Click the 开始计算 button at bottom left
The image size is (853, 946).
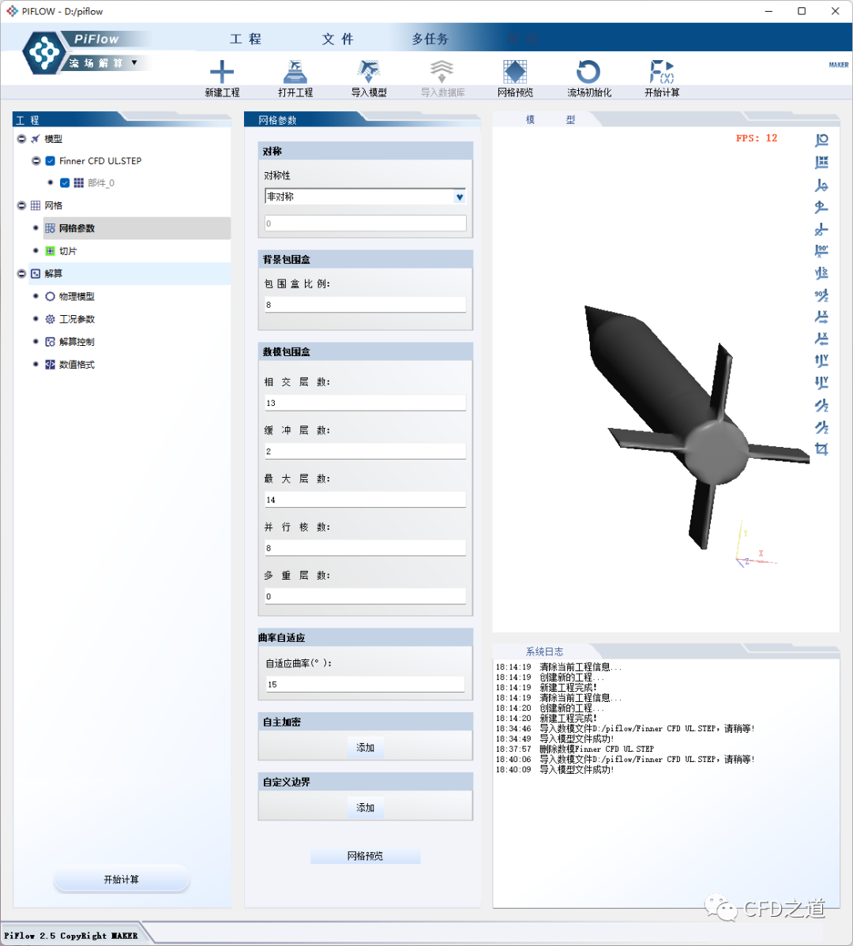122,879
